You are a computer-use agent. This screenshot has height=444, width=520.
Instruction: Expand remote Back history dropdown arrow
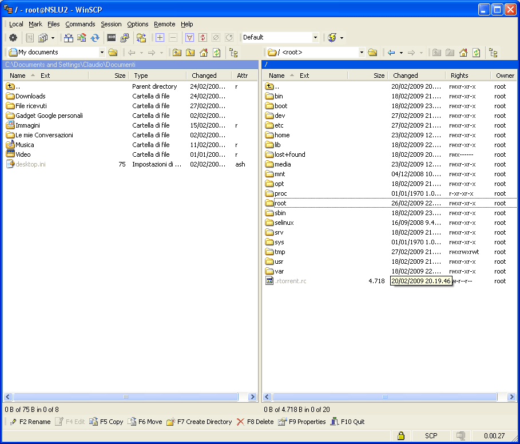click(x=401, y=53)
